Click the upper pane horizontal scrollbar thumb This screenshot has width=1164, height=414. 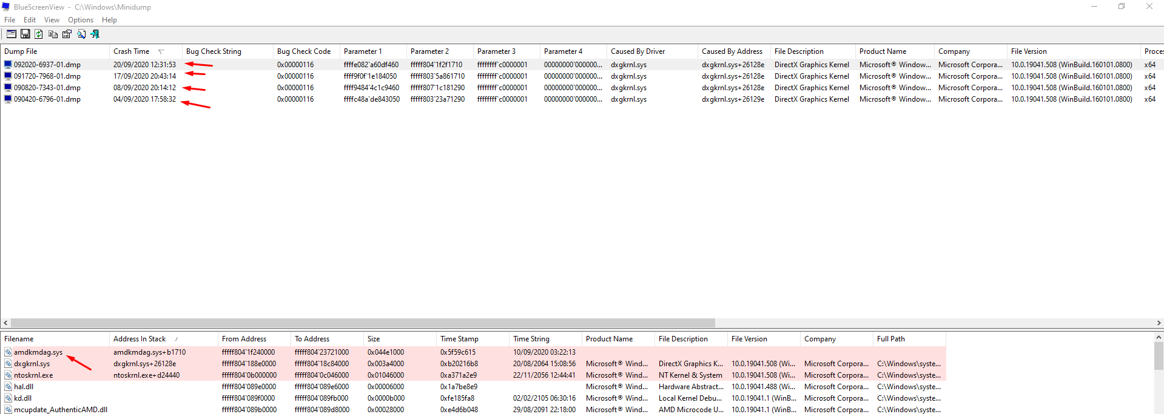pyautogui.click(x=363, y=323)
